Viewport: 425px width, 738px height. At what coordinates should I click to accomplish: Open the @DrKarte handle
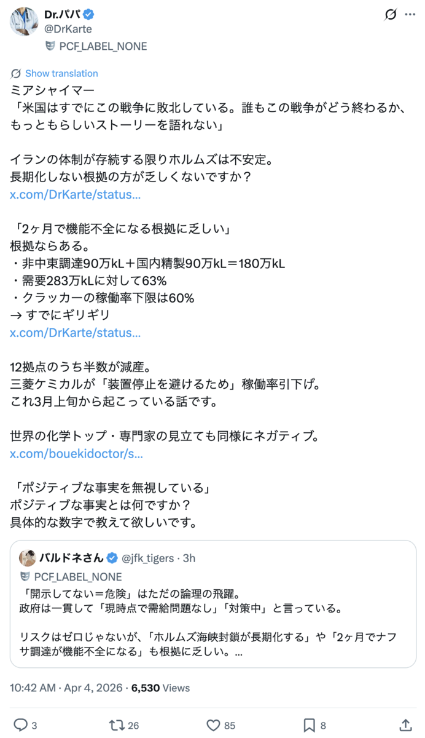69,30
